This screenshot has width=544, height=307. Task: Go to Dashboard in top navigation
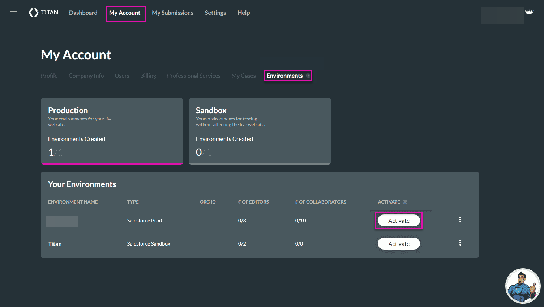coord(83,13)
